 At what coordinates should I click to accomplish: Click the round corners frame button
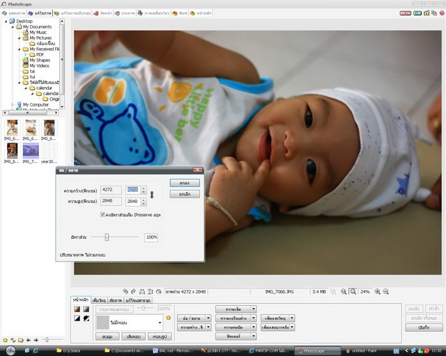(x=107, y=337)
